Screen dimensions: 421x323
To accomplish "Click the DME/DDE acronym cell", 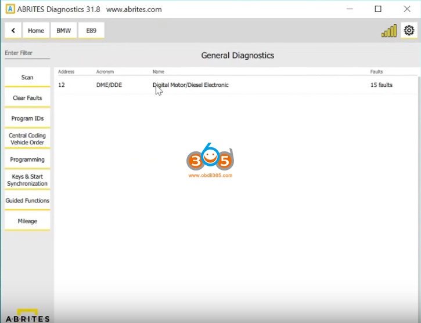I will [109, 85].
